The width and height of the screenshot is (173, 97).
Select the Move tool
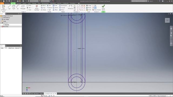tap(43, 5)
